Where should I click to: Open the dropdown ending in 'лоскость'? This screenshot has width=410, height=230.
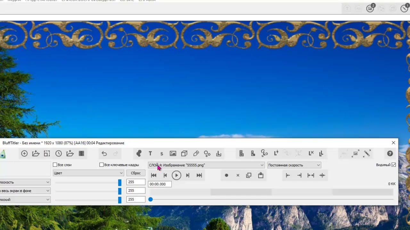25,182
